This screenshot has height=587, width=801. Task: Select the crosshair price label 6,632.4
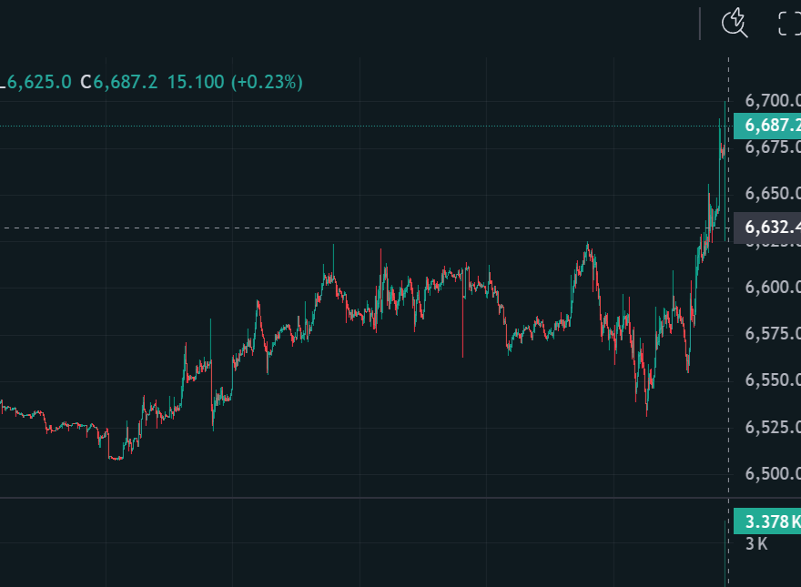767,228
